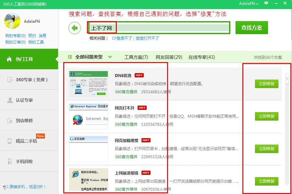Screen dimensions: 292x194
Task: Click the HOT badge next to 网页打不开
Action: click(x=142, y=108)
